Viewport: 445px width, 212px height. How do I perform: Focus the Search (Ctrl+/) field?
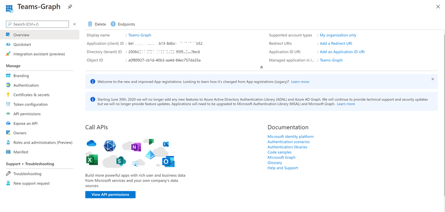tap(37, 24)
